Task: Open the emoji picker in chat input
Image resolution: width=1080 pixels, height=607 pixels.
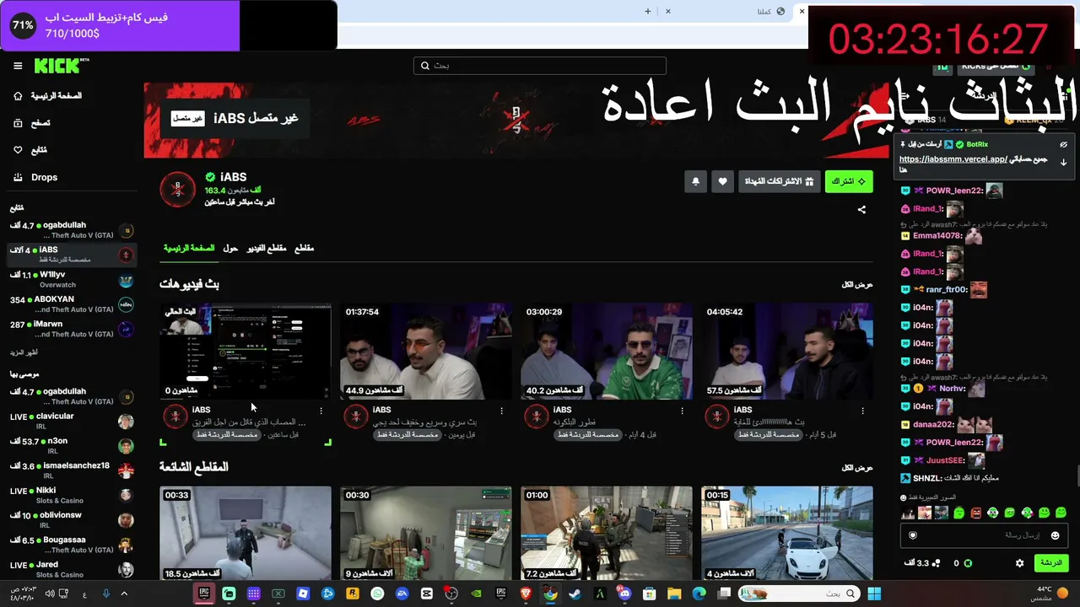Action: [x=1055, y=535]
